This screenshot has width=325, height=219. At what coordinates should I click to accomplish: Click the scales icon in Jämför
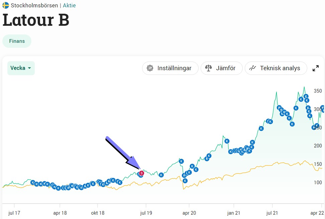pyautogui.click(x=208, y=68)
